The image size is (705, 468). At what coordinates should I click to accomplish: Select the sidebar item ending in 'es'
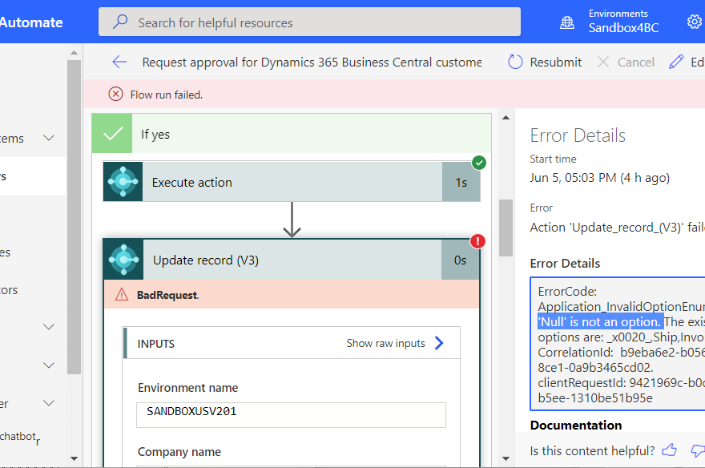[6, 252]
